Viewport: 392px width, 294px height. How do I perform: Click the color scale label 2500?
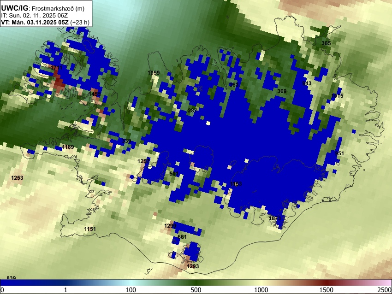coord(385,290)
